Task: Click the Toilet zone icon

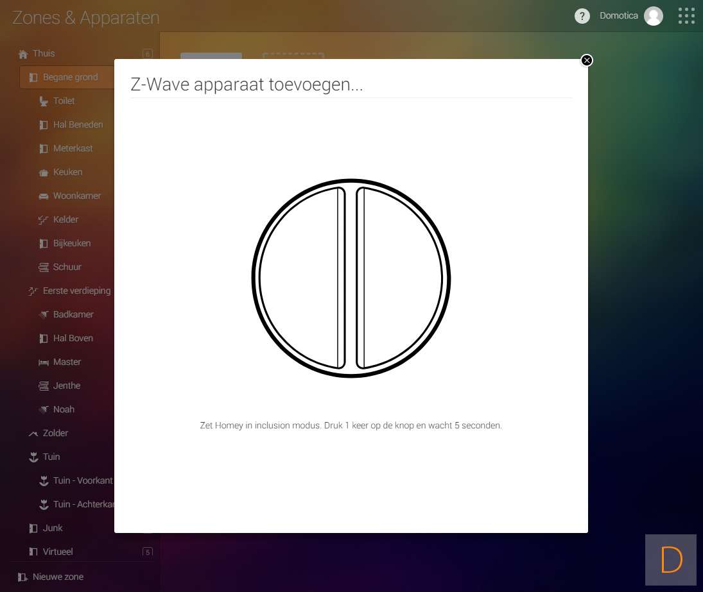Action: (x=44, y=101)
